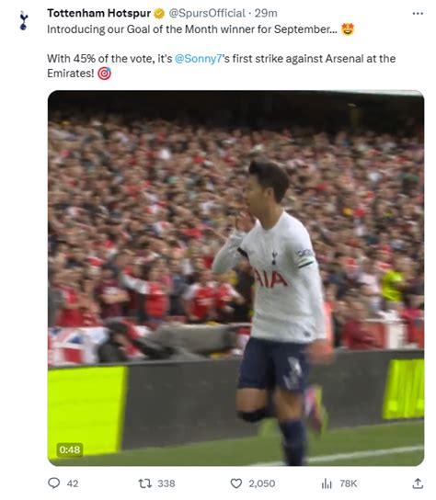Screen dimensions: 436x500
Task: Open the Tottenham Hotspur display name
Action: pyautogui.click(x=99, y=13)
